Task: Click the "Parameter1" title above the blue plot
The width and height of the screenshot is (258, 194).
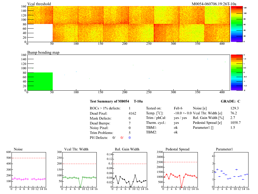Action: (224, 149)
